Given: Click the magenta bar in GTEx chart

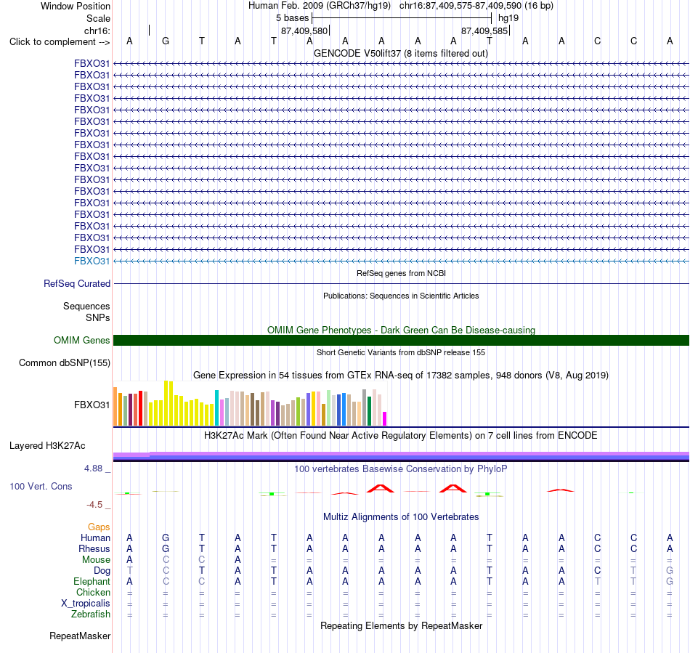Looking at the screenshot, I should click(385, 418).
